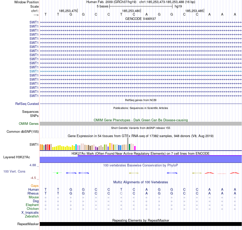Screen dimensions: 242x230
Task: Click the 100 Vert. Cons label
Action: coord(14,171)
